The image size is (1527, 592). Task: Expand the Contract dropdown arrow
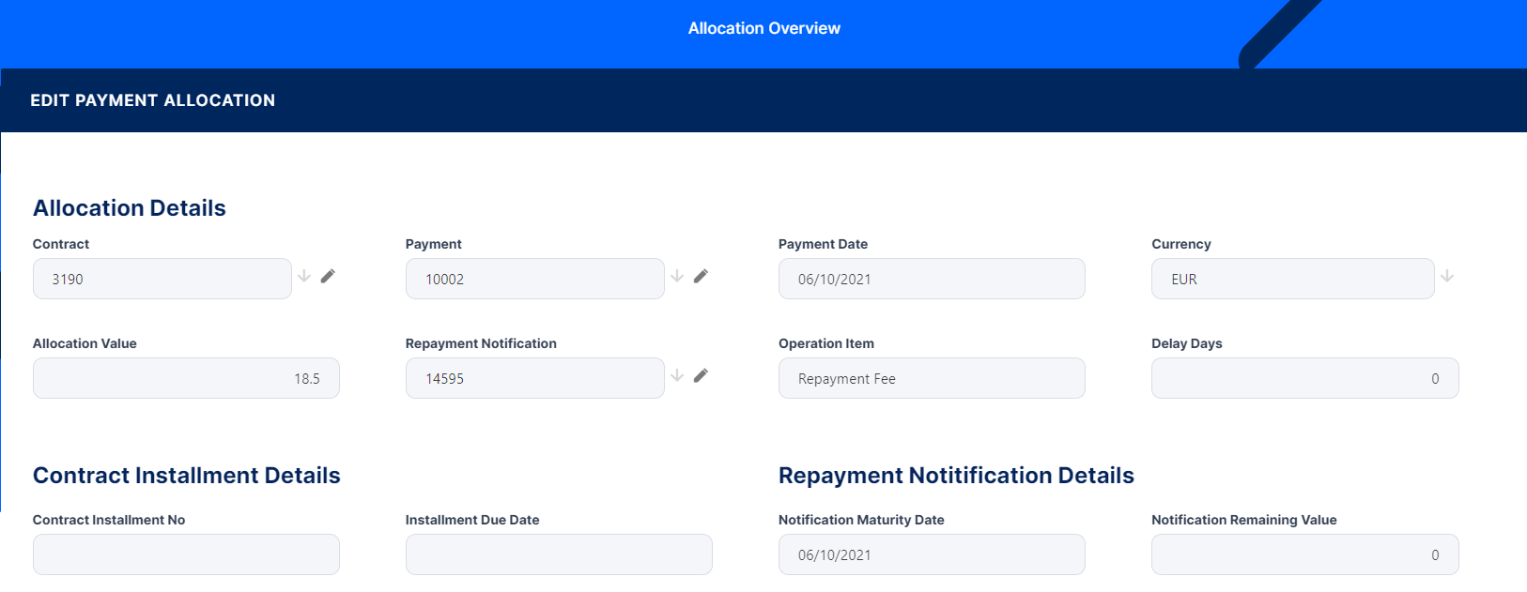[x=304, y=276]
